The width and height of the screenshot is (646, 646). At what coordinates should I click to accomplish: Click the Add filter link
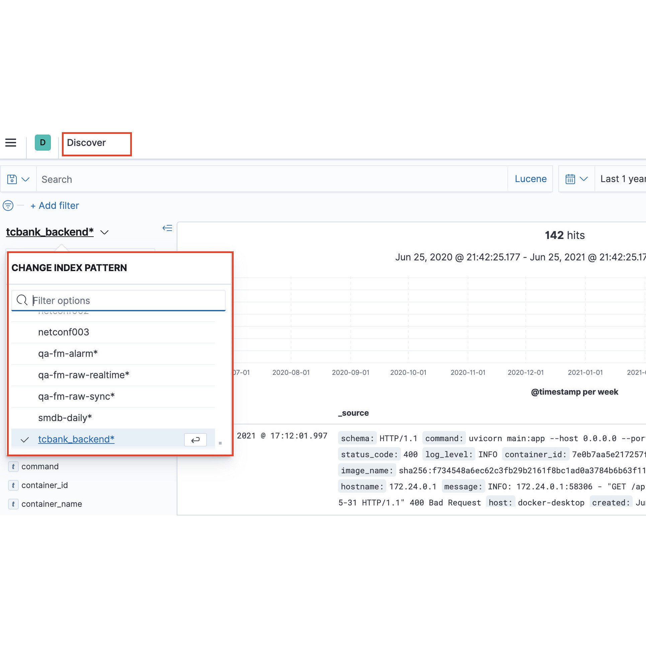pyautogui.click(x=55, y=206)
